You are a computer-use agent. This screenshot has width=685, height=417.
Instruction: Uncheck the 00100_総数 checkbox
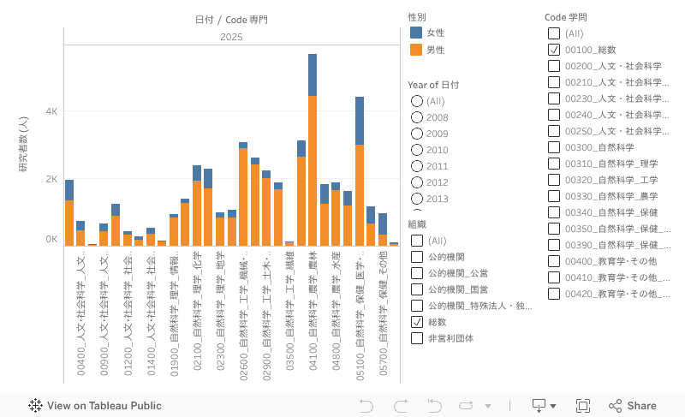(554, 50)
